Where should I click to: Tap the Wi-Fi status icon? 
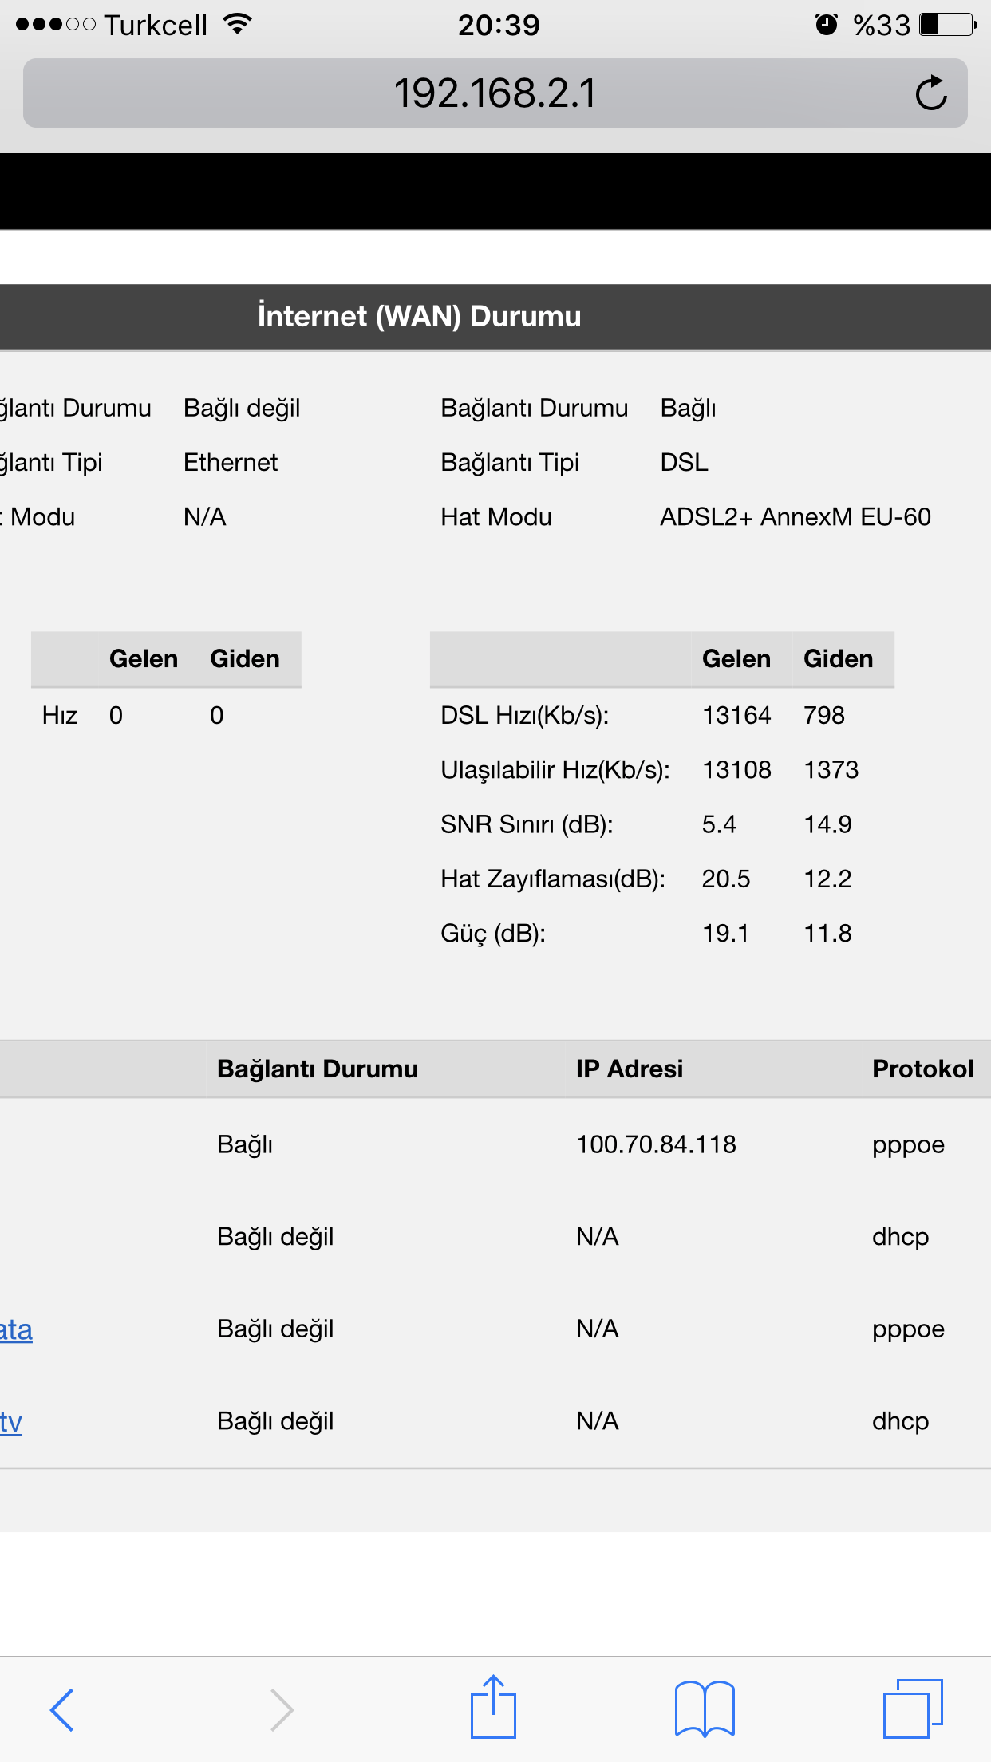pos(237,24)
